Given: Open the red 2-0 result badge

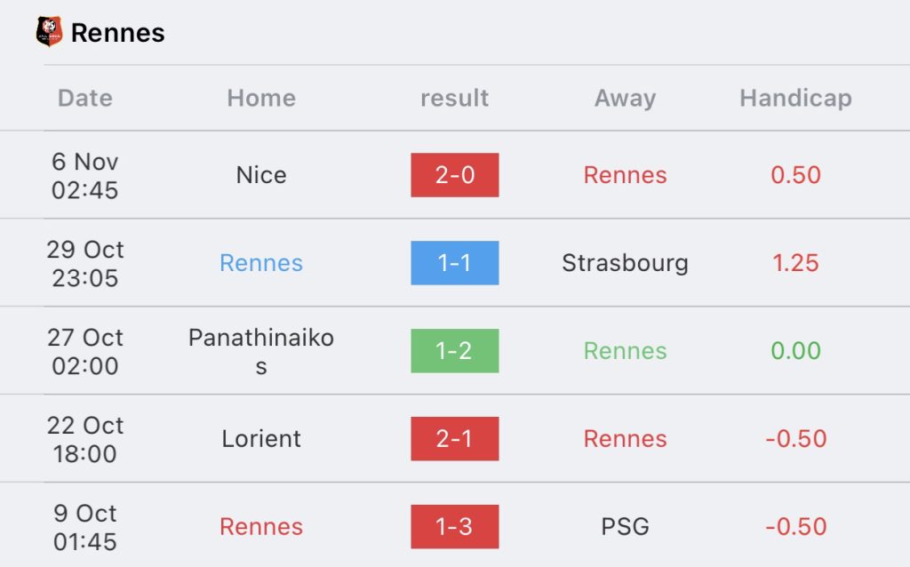Looking at the screenshot, I should 455,175.
